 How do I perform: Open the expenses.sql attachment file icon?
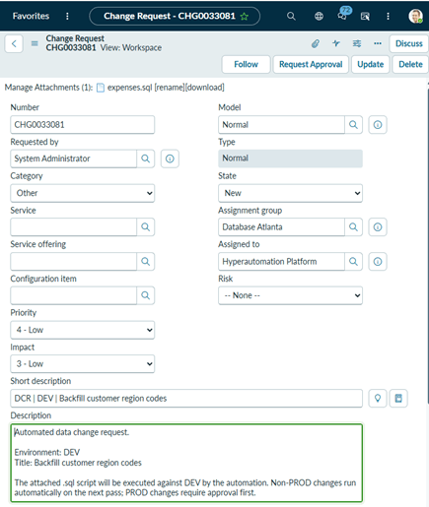pyautogui.click(x=101, y=88)
